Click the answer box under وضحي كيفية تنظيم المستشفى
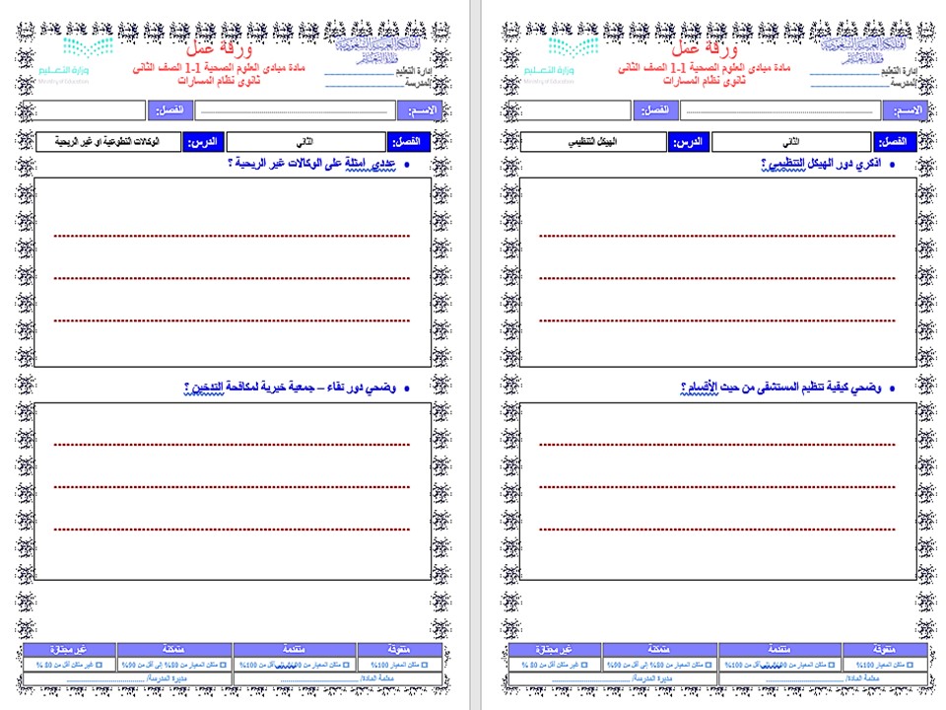 (718, 491)
